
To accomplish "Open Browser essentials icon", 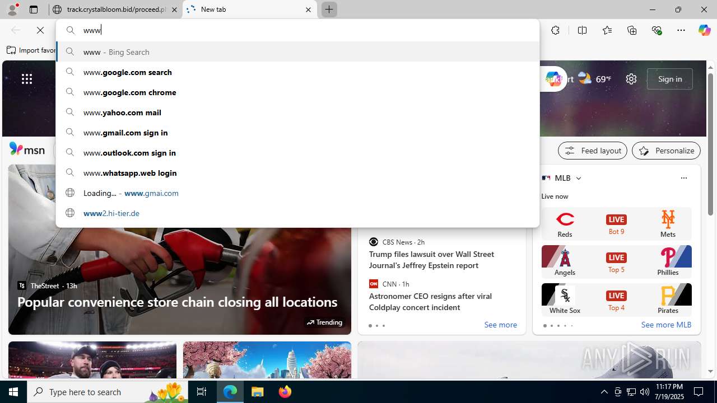I will click(x=657, y=30).
